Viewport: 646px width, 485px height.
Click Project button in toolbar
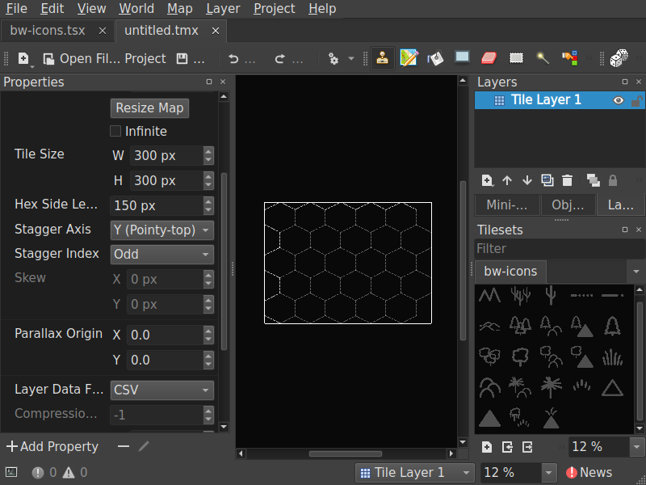click(x=145, y=59)
